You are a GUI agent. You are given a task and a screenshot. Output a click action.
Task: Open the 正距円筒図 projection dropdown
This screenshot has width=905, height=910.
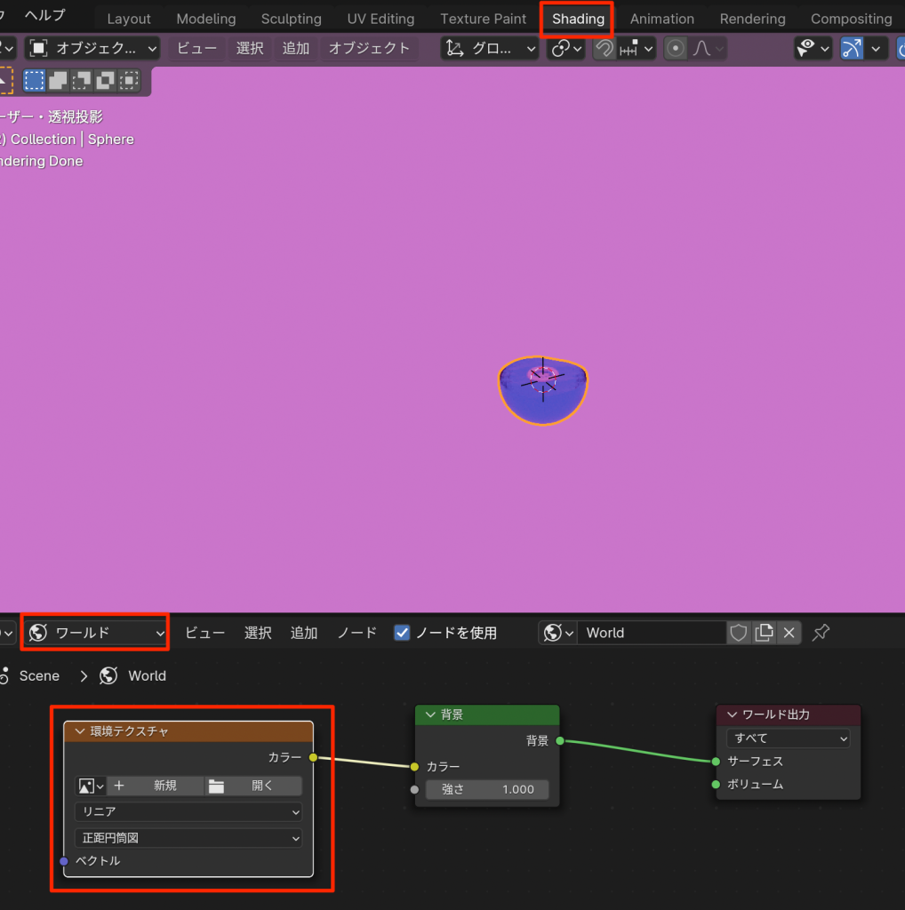[x=188, y=838]
